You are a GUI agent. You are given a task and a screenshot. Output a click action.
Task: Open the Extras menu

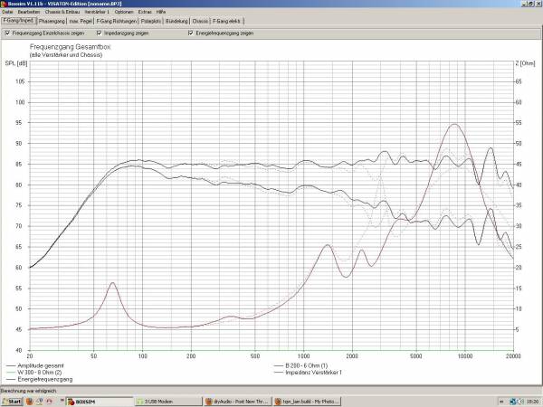(145, 12)
